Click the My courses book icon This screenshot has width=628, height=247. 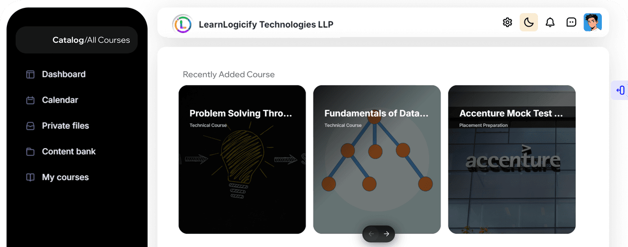(x=30, y=177)
